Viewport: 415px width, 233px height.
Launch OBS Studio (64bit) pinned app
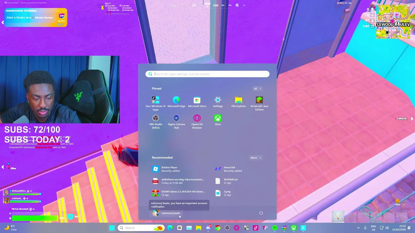pyautogui.click(x=156, y=122)
